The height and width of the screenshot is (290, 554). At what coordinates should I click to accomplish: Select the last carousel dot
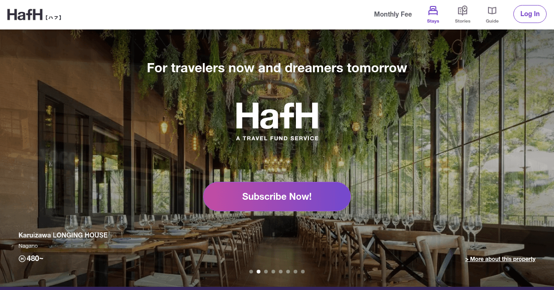[x=303, y=272]
